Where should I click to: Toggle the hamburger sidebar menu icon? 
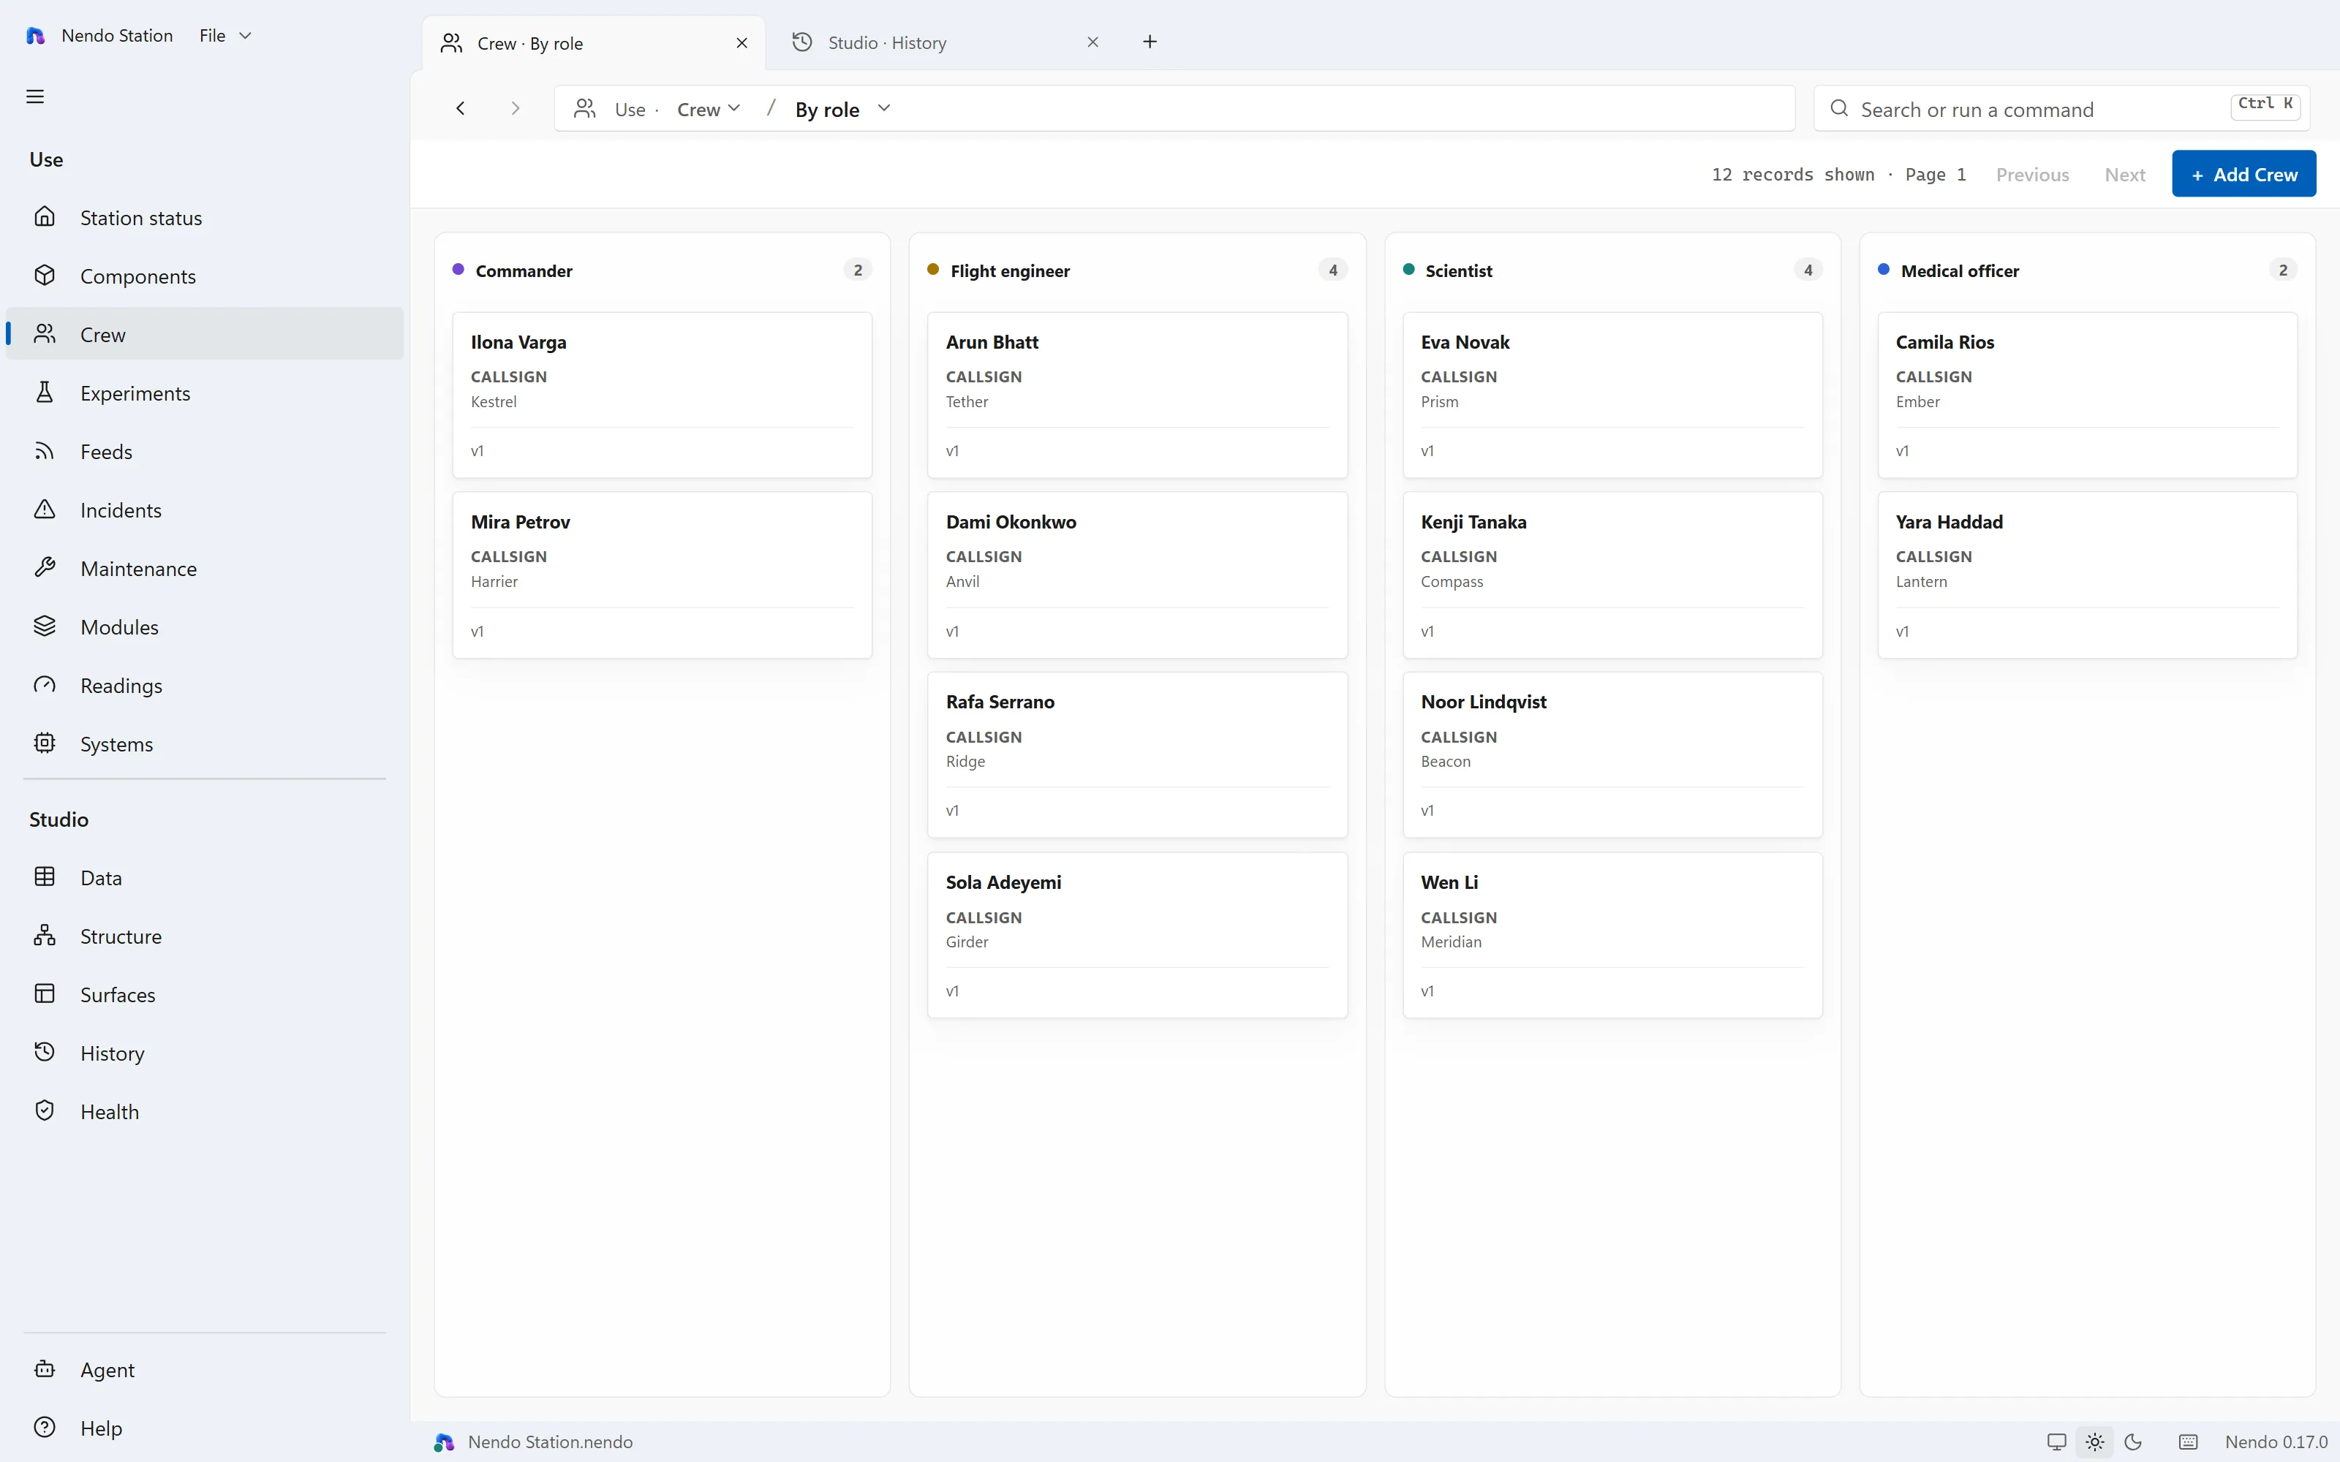(35, 96)
